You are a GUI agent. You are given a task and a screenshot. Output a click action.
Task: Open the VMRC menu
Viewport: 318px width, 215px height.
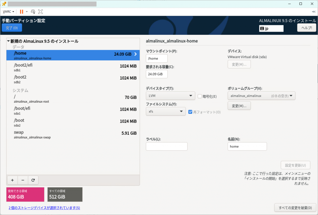(8, 12)
